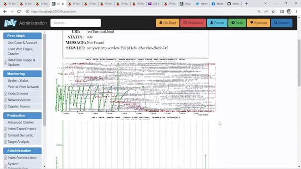The width and height of the screenshot is (301, 169).
Task: Open the Forum button
Action: pyautogui.click(x=217, y=23)
